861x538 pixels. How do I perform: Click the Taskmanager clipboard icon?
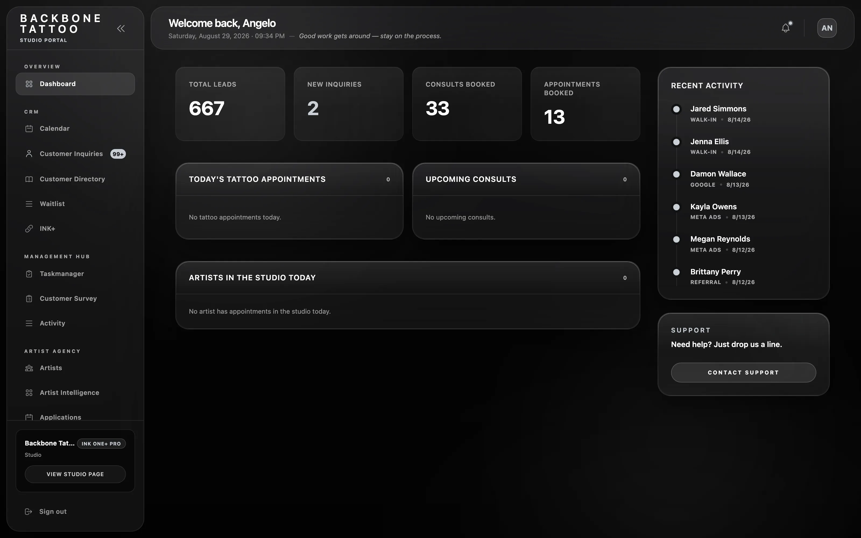pos(29,274)
